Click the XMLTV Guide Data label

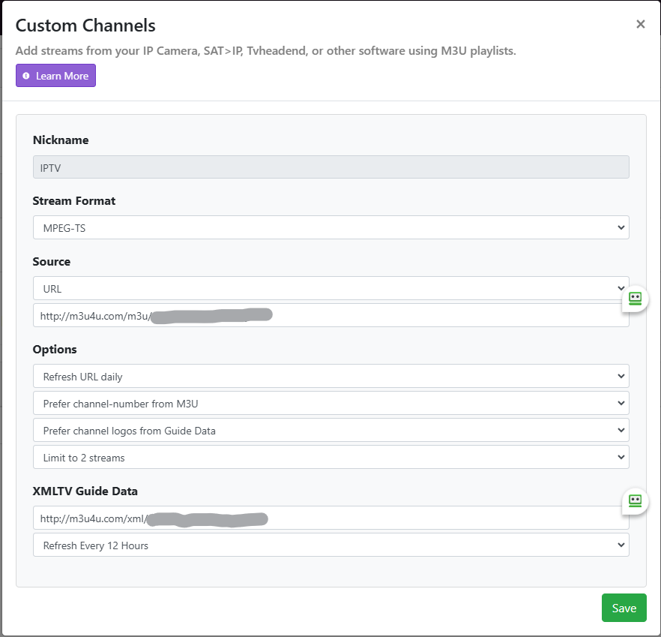(85, 491)
